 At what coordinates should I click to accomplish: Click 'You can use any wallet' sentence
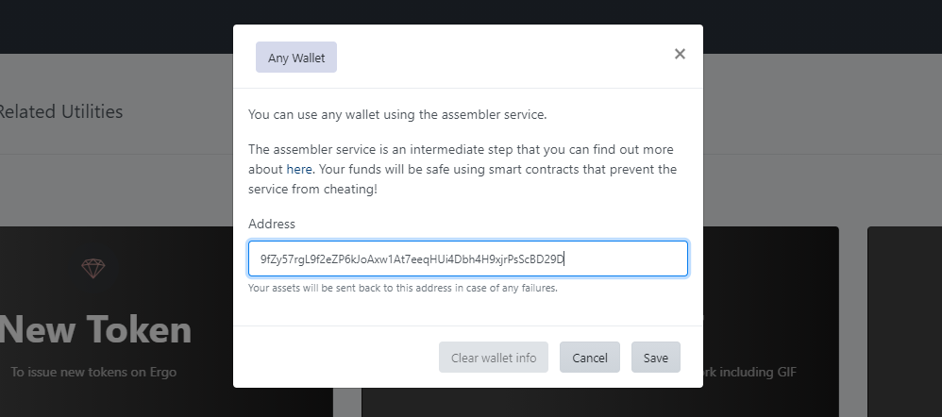click(x=396, y=115)
